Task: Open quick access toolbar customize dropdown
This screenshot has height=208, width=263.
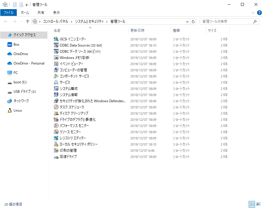Action: (26, 5)
